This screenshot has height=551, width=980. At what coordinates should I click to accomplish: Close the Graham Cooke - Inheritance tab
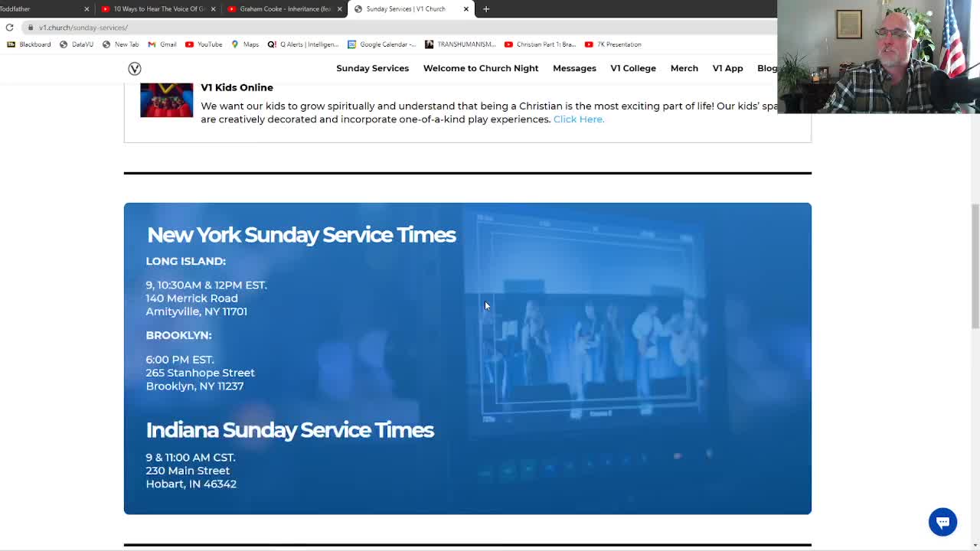coord(339,9)
